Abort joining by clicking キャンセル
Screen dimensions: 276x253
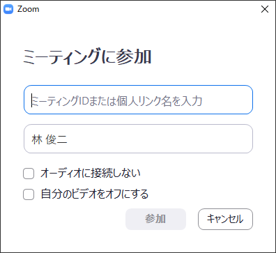pyautogui.click(x=225, y=219)
